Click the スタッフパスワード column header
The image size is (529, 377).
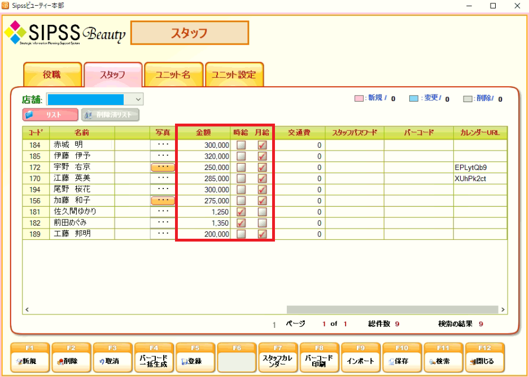[354, 133]
